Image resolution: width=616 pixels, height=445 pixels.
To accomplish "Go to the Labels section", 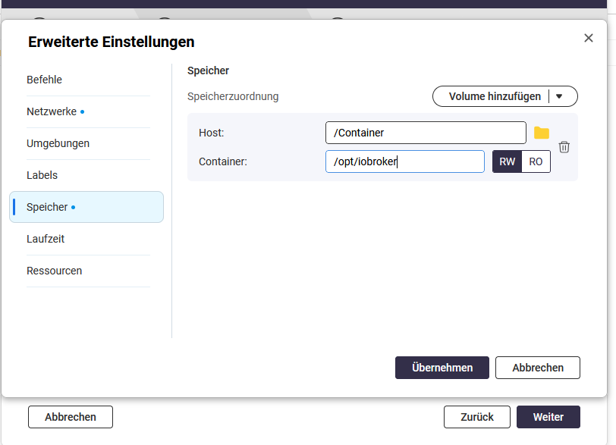I will pyautogui.click(x=42, y=175).
